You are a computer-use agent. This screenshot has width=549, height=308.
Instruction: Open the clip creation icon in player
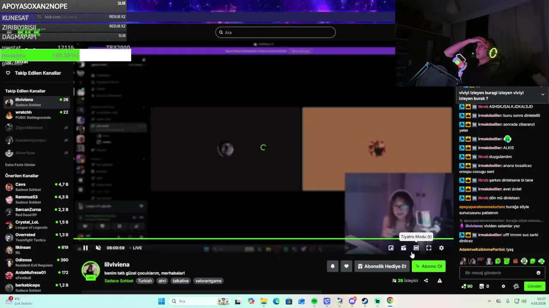404,248
